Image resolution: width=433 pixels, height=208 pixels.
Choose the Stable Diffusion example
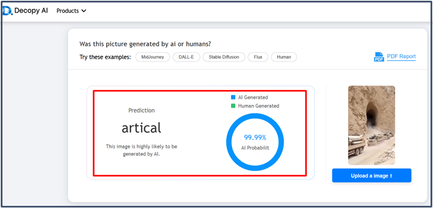point(224,57)
